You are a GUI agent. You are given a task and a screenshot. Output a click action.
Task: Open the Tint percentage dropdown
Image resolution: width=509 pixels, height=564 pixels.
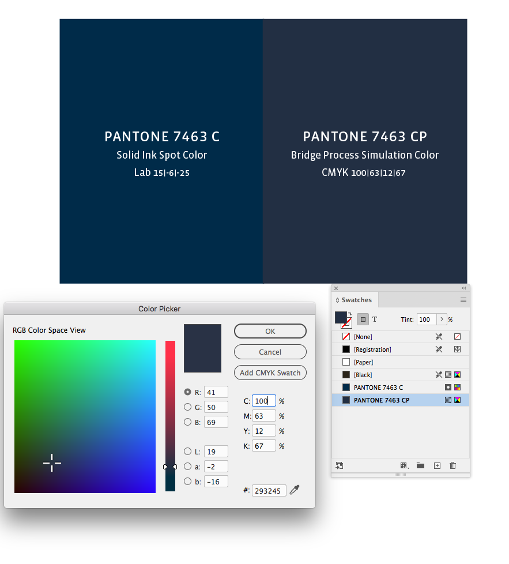tap(442, 319)
